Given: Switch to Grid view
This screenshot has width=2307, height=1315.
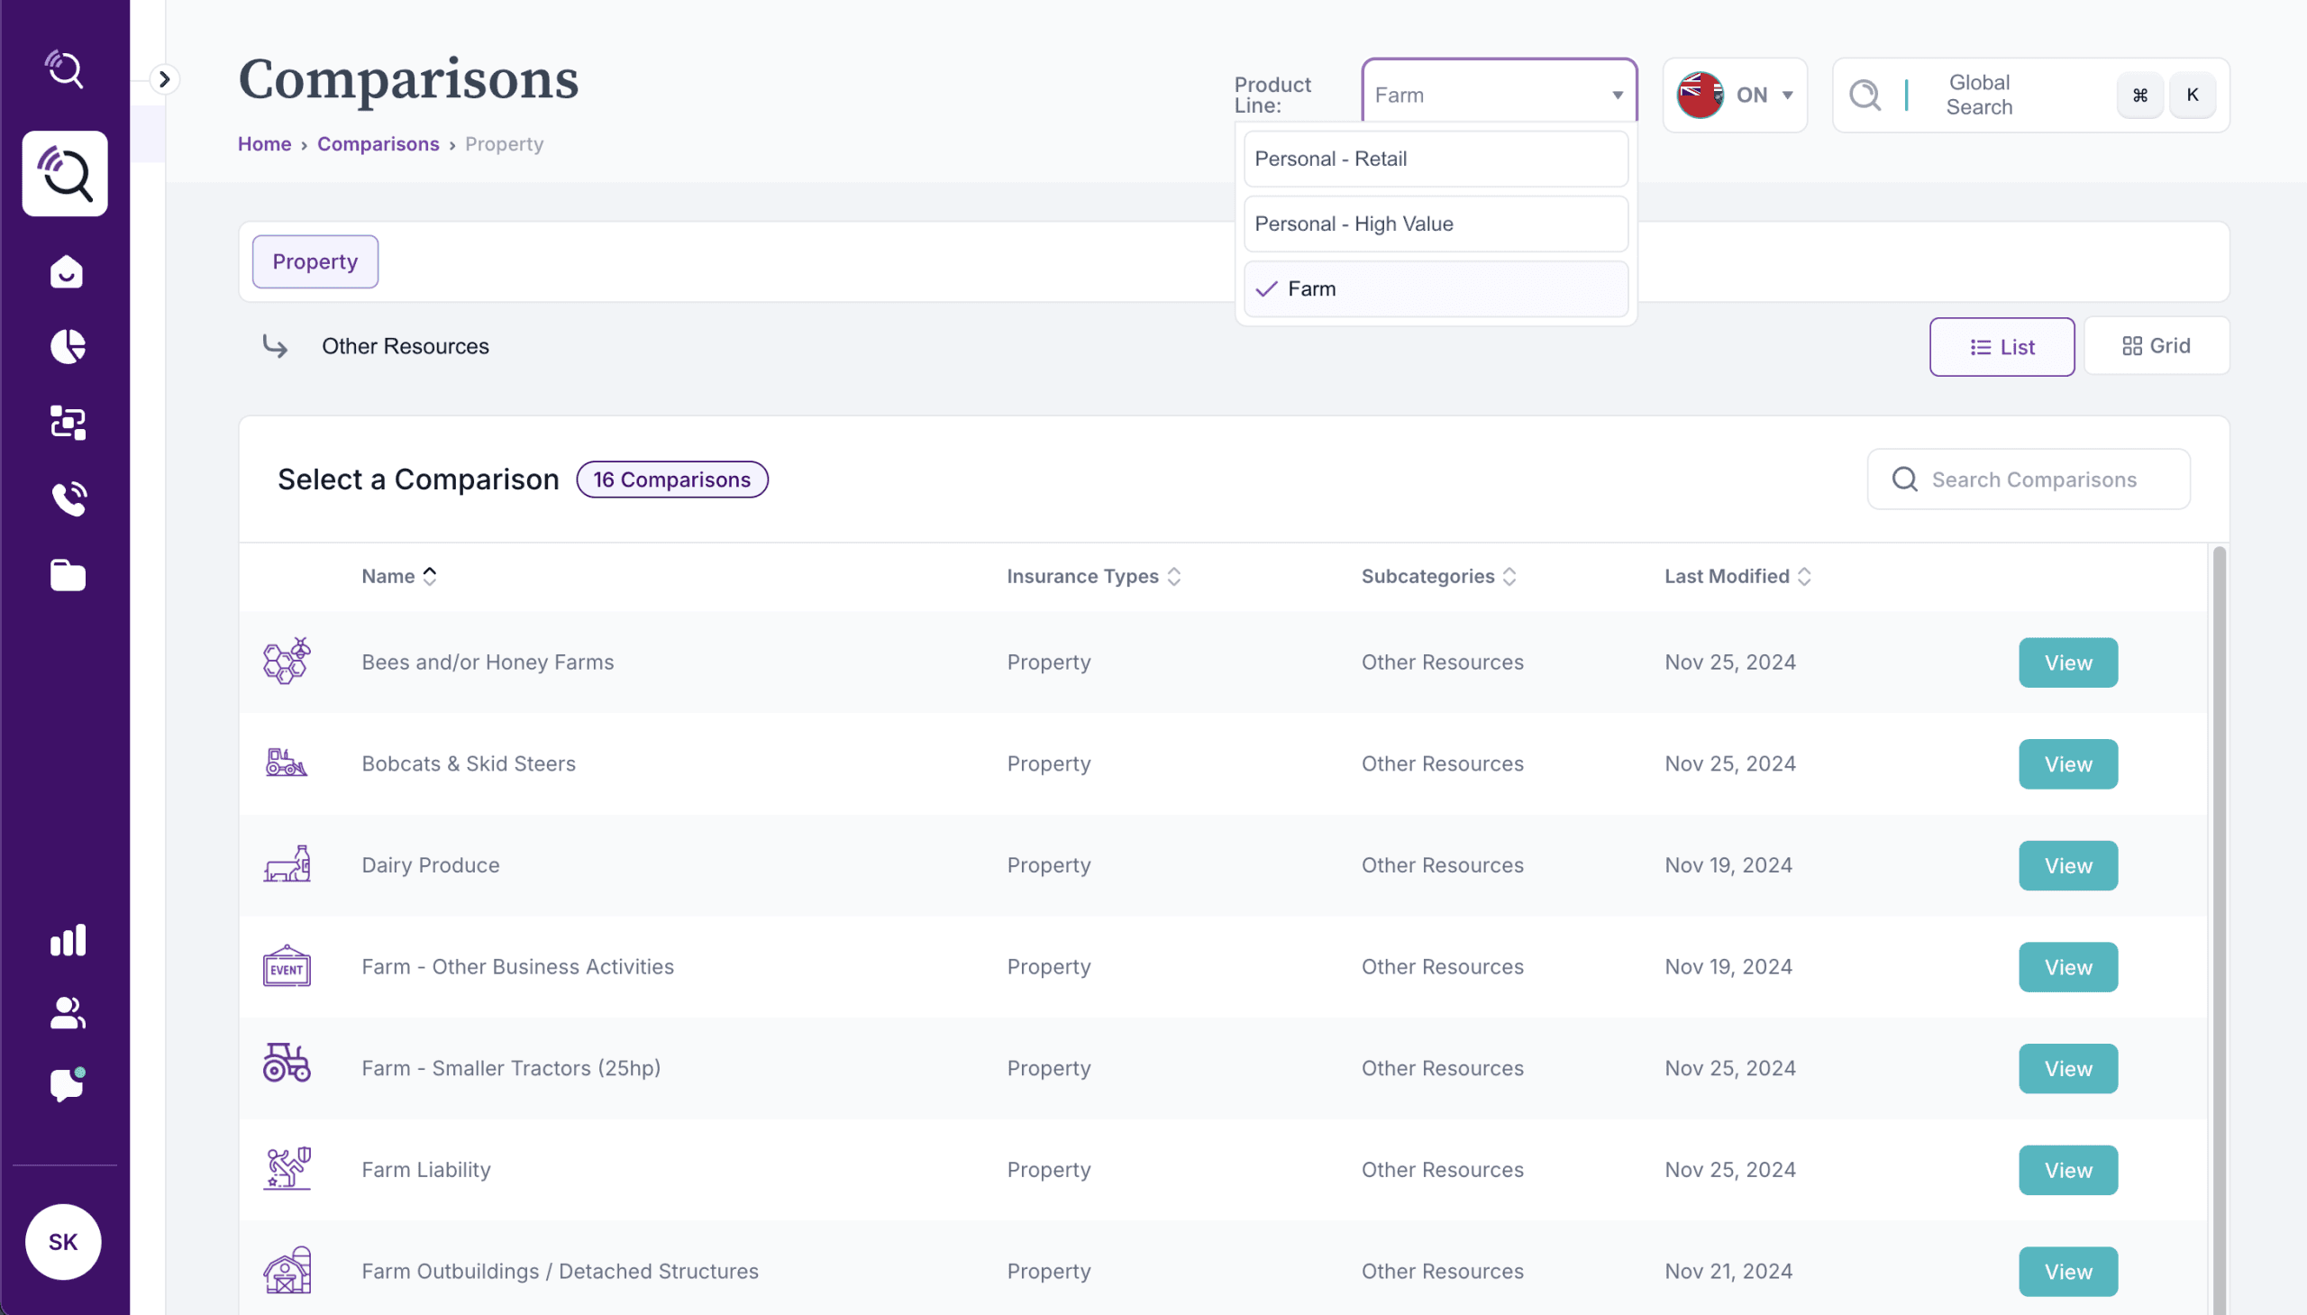Looking at the screenshot, I should pos(2156,346).
